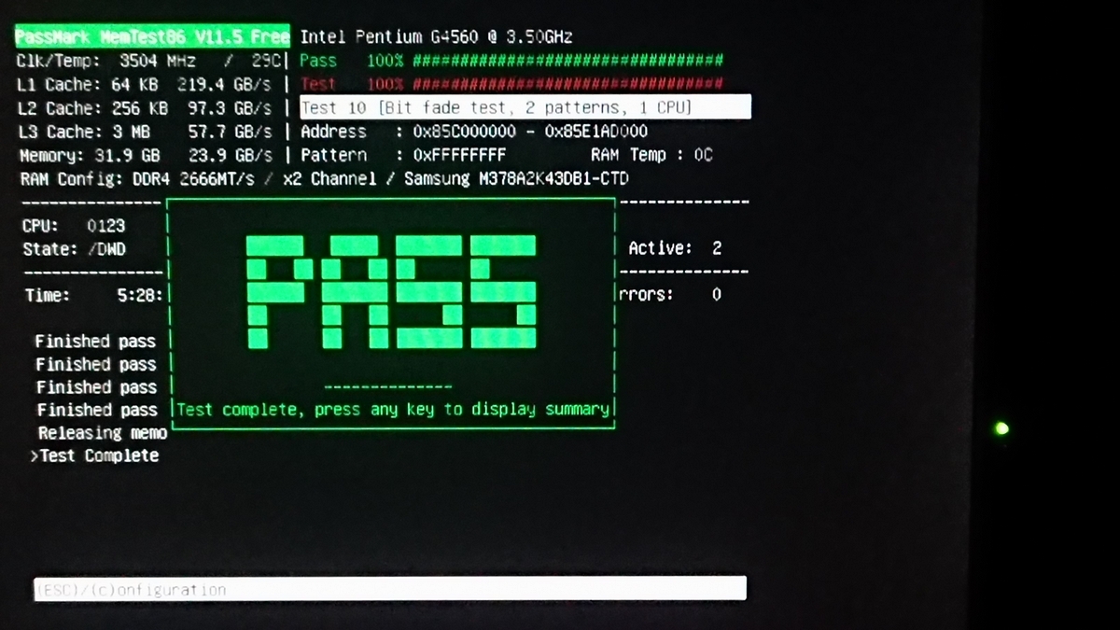Select the Test 10 Bit fade test bar
Image resolution: width=1120 pixels, height=630 pixels.
pyautogui.click(x=525, y=107)
